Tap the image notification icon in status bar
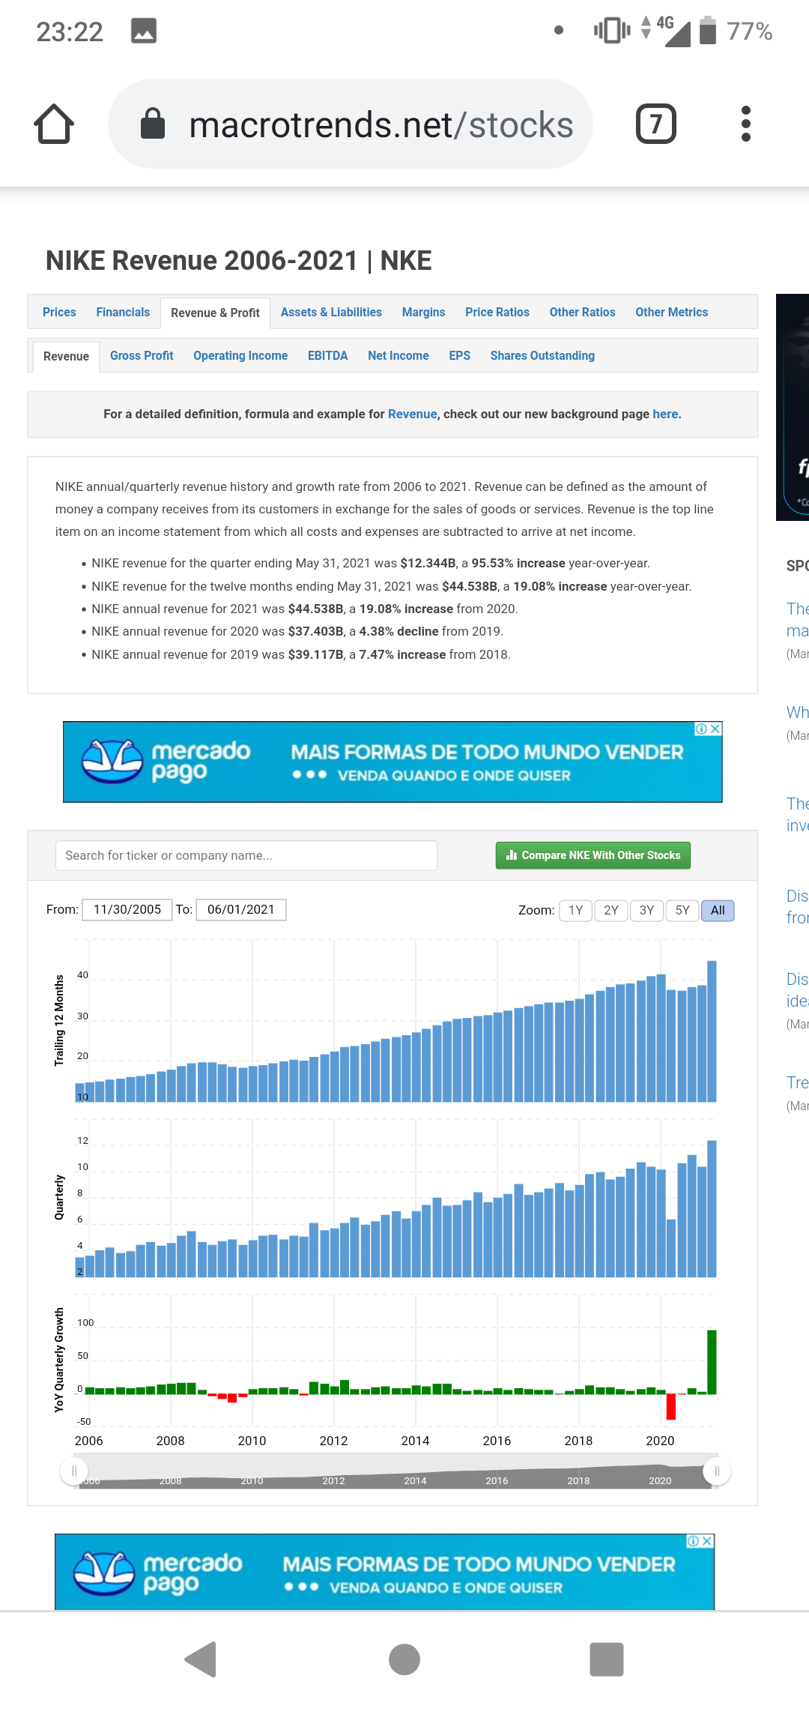 click(x=144, y=31)
